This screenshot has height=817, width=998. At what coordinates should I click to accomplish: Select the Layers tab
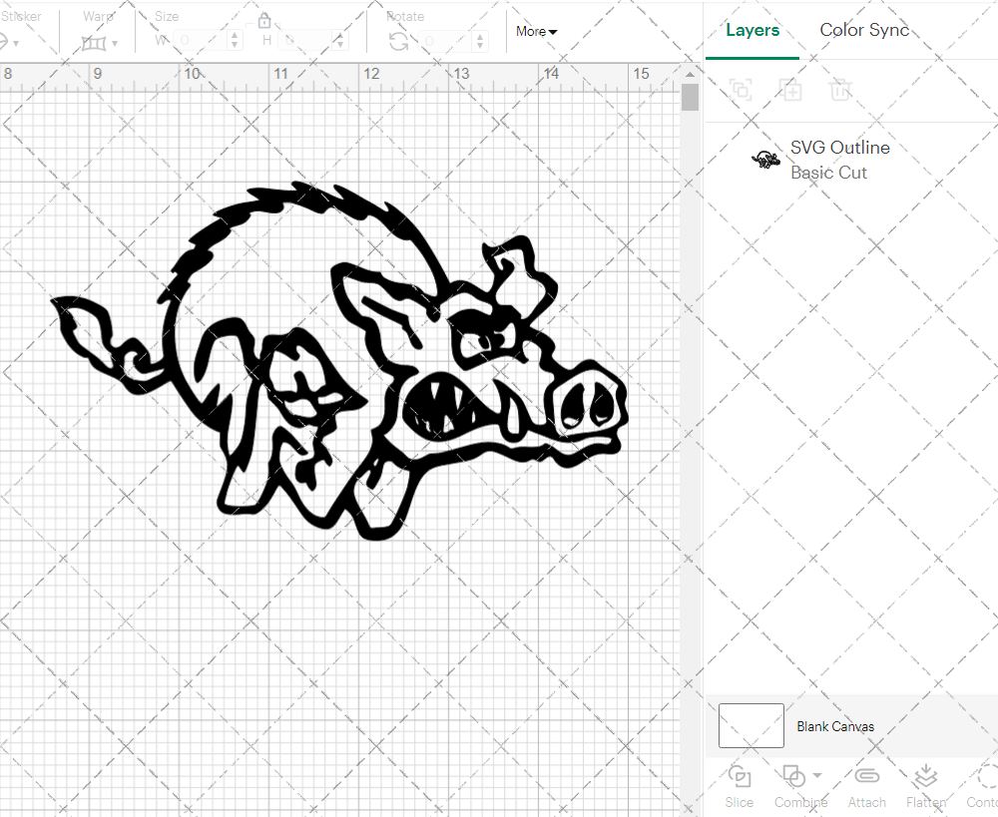pos(752,30)
